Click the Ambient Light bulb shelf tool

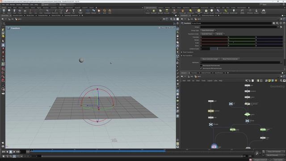pos(234,11)
